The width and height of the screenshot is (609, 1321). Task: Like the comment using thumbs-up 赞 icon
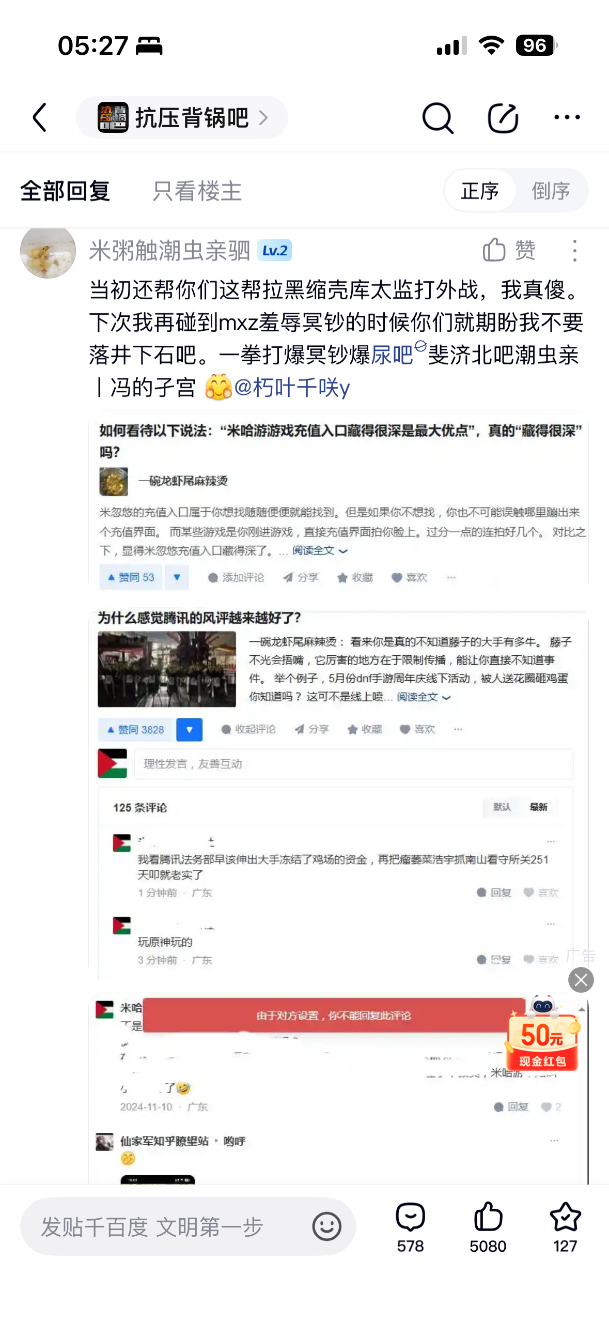(509, 251)
